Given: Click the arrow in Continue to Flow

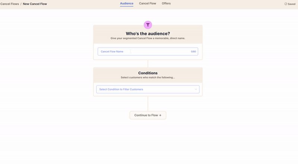Looking at the screenshot, I should coord(160,115).
